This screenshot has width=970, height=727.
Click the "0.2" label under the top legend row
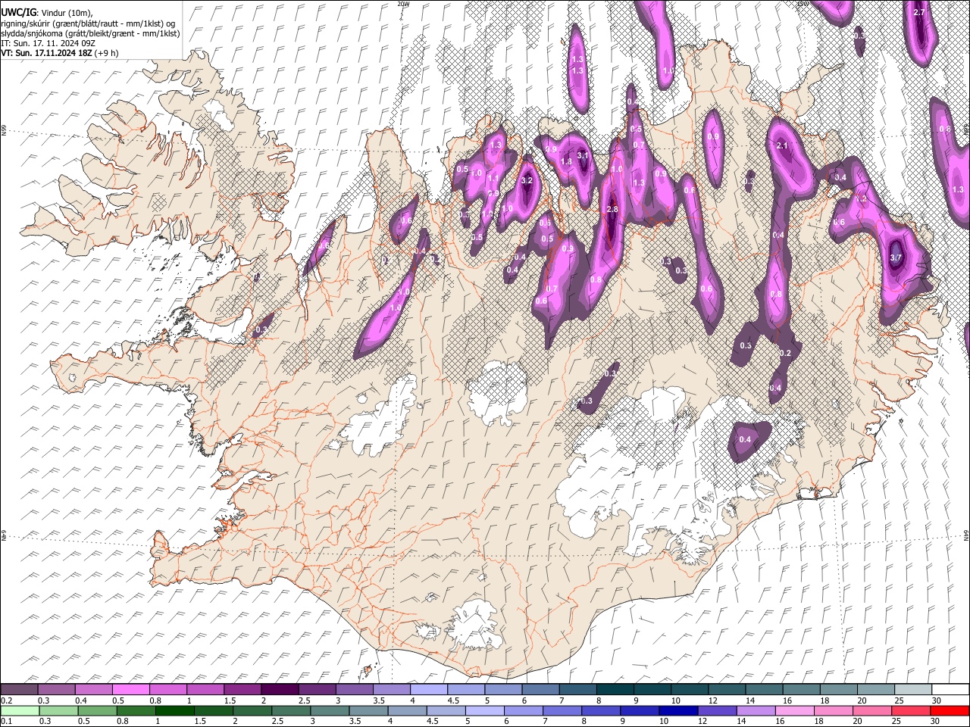coord(5,700)
